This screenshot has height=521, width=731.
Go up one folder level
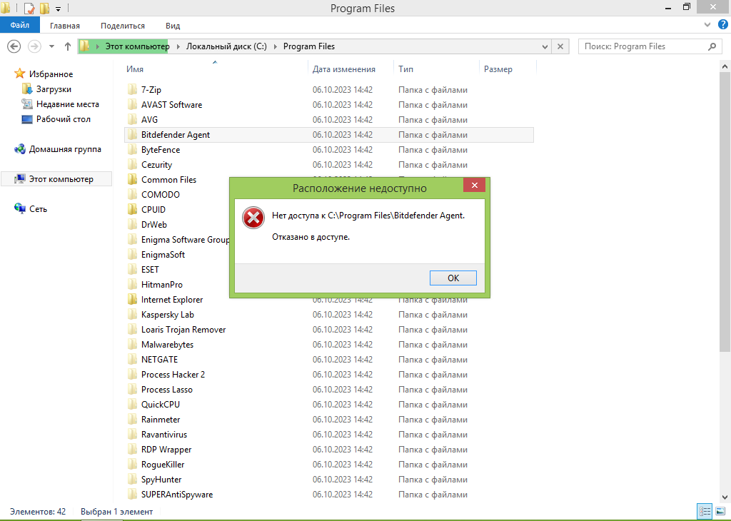point(68,46)
